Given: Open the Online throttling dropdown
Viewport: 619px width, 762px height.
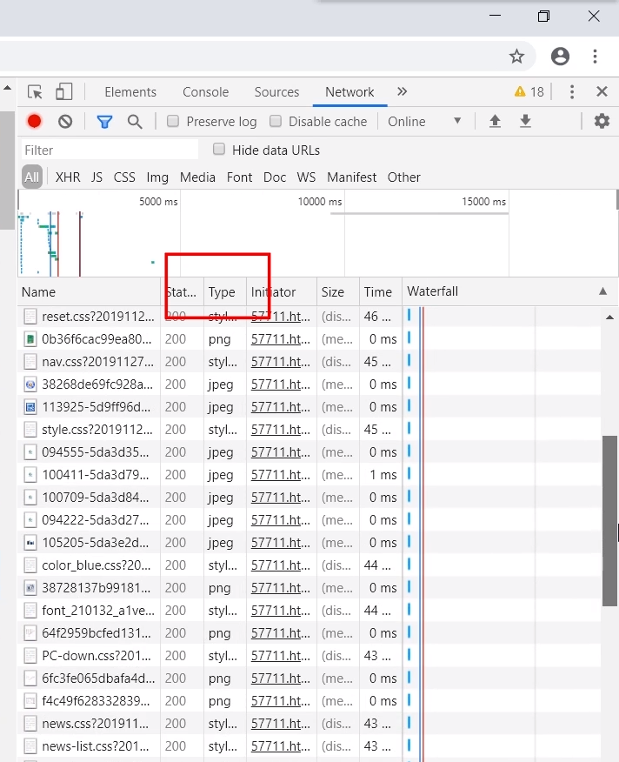Looking at the screenshot, I should click(424, 122).
